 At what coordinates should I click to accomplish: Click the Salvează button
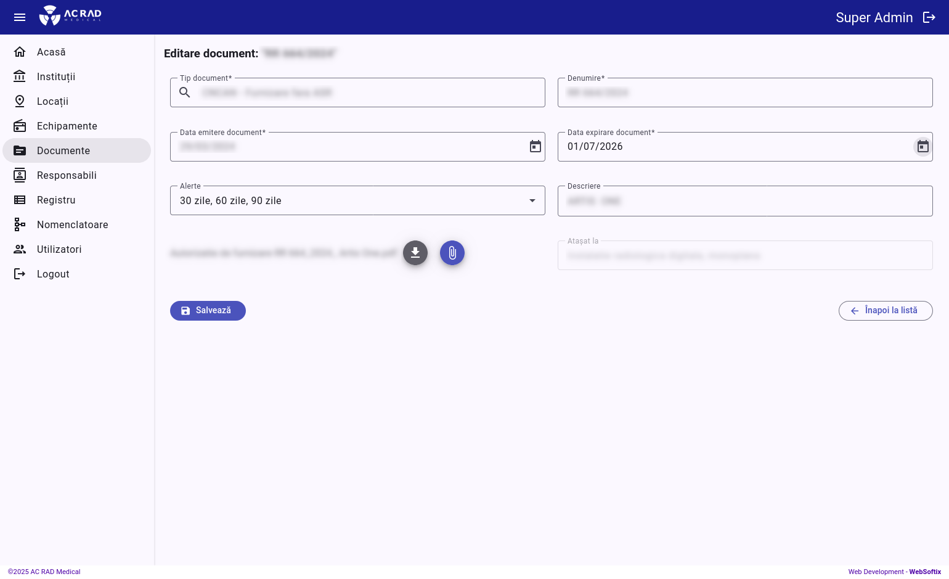[208, 311]
